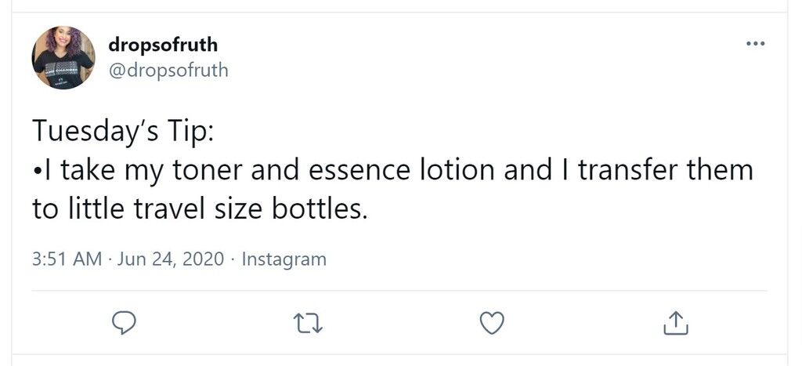This screenshot has height=366, width=802.
Task: Click the bullet point starting the tip
Action: coord(38,171)
